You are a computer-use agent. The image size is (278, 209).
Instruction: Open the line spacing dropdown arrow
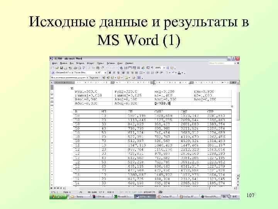[144, 73]
